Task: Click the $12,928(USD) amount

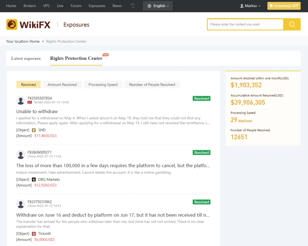Action: point(45,185)
